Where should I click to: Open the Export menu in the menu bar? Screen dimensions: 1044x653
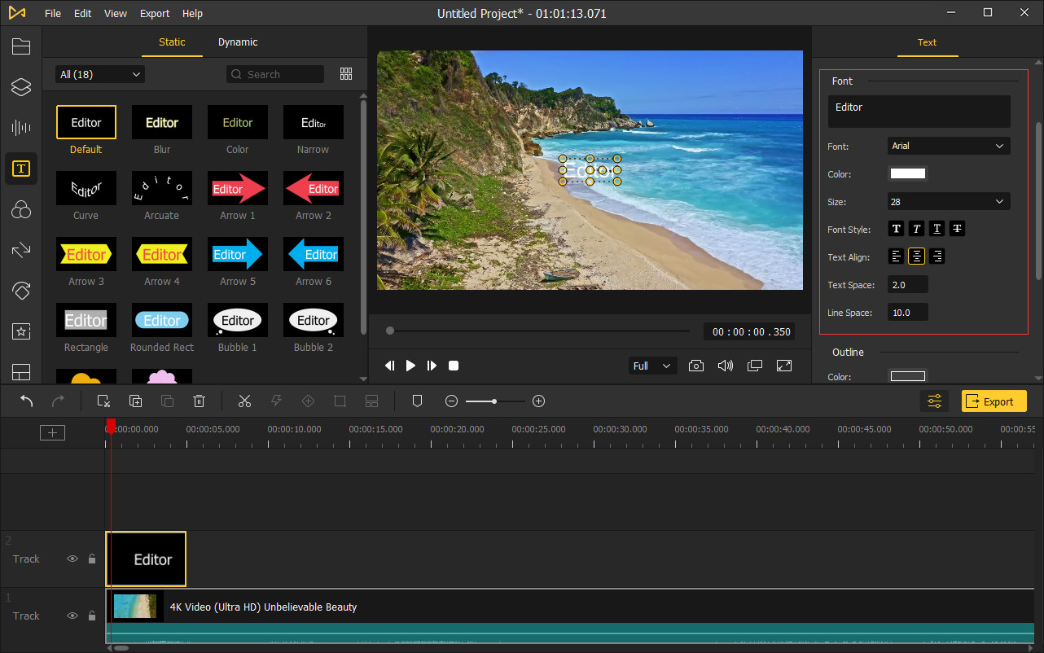pyautogui.click(x=154, y=13)
